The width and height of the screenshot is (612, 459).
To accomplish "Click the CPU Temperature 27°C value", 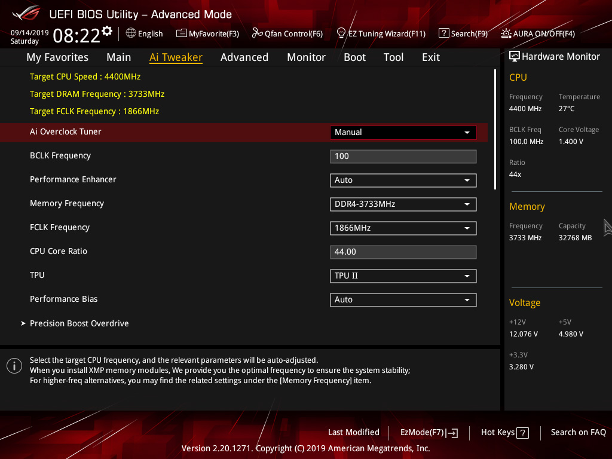I will point(567,109).
